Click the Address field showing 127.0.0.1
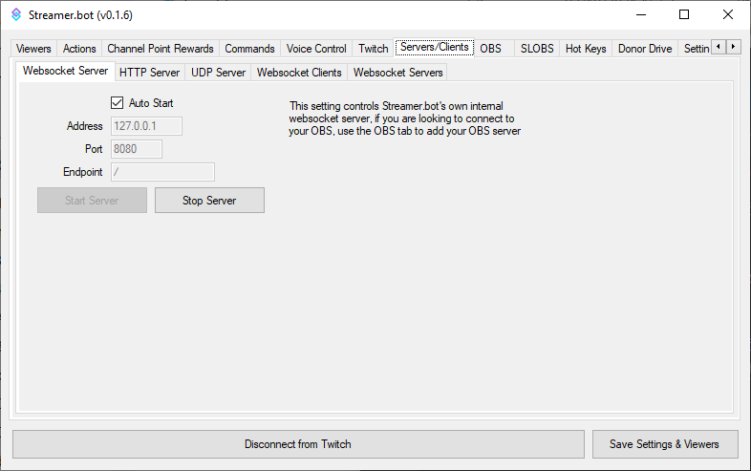 pyautogui.click(x=146, y=126)
